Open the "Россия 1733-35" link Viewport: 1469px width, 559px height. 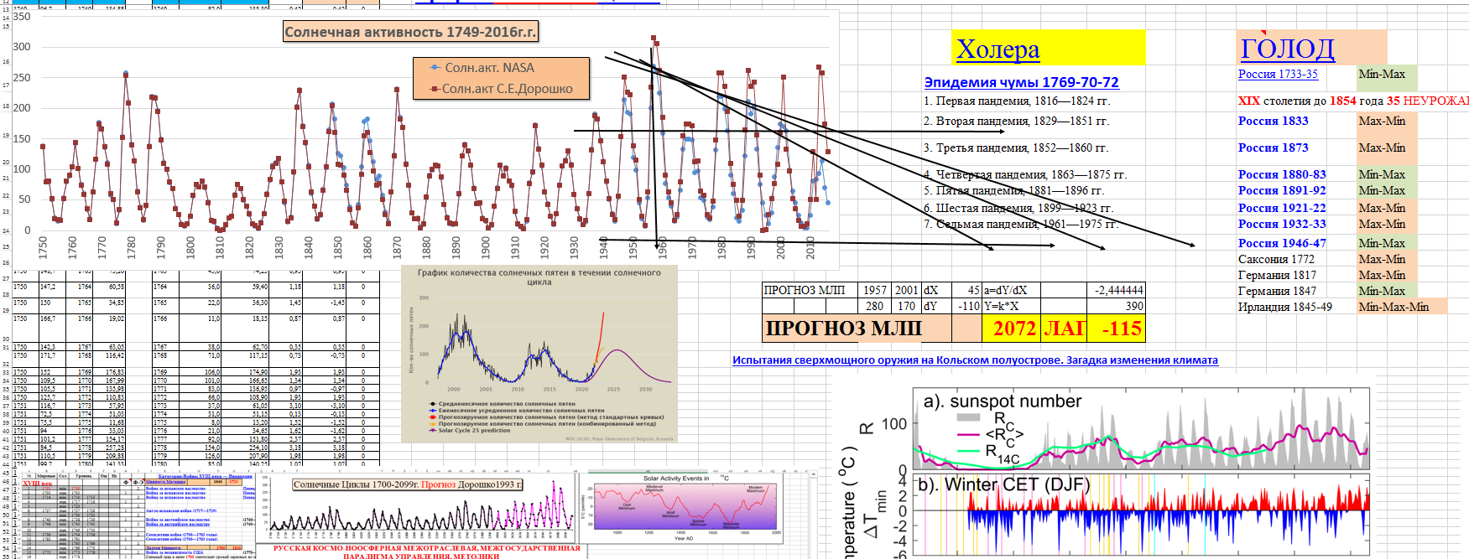[1278, 74]
